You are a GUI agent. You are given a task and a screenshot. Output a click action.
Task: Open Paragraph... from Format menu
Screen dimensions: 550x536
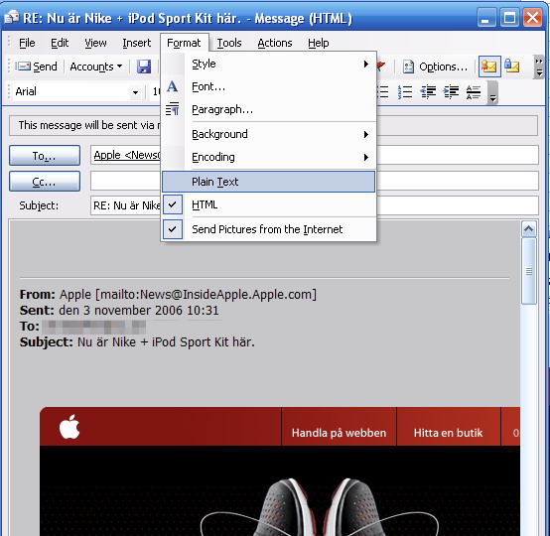point(269,109)
